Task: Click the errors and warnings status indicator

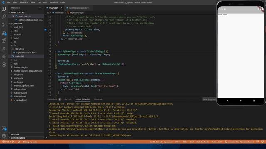Action: coord(9,142)
